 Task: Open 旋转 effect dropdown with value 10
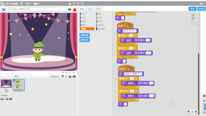130,40
